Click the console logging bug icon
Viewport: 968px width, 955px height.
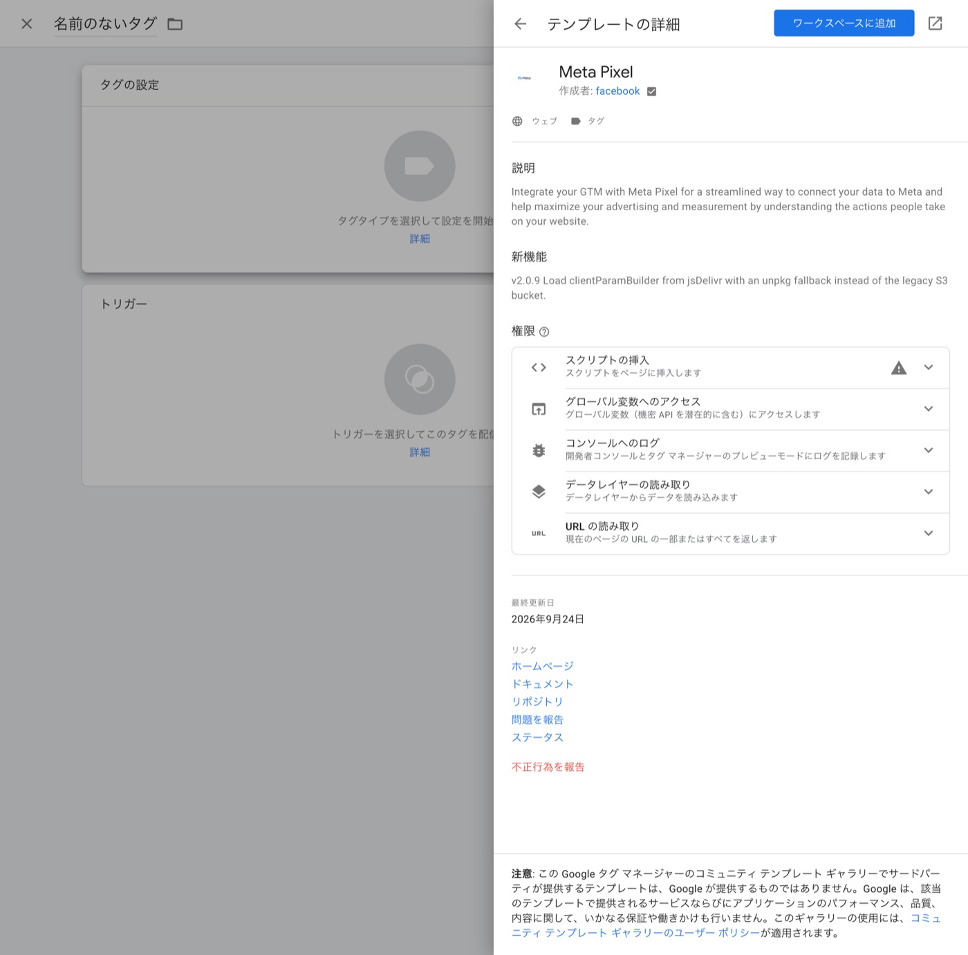[x=539, y=450]
